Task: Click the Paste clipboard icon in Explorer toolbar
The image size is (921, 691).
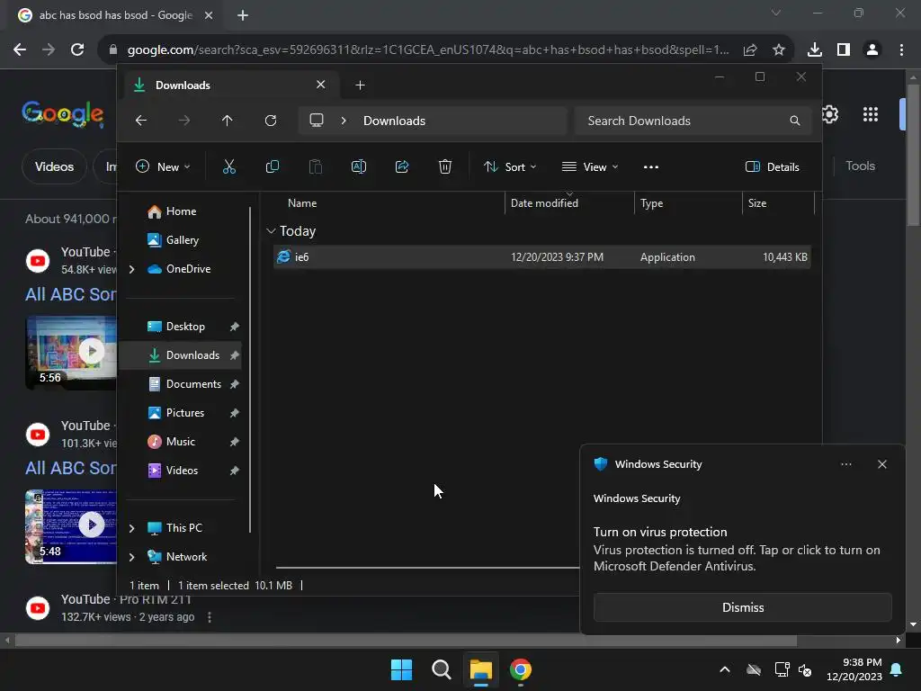Action: [316, 166]
